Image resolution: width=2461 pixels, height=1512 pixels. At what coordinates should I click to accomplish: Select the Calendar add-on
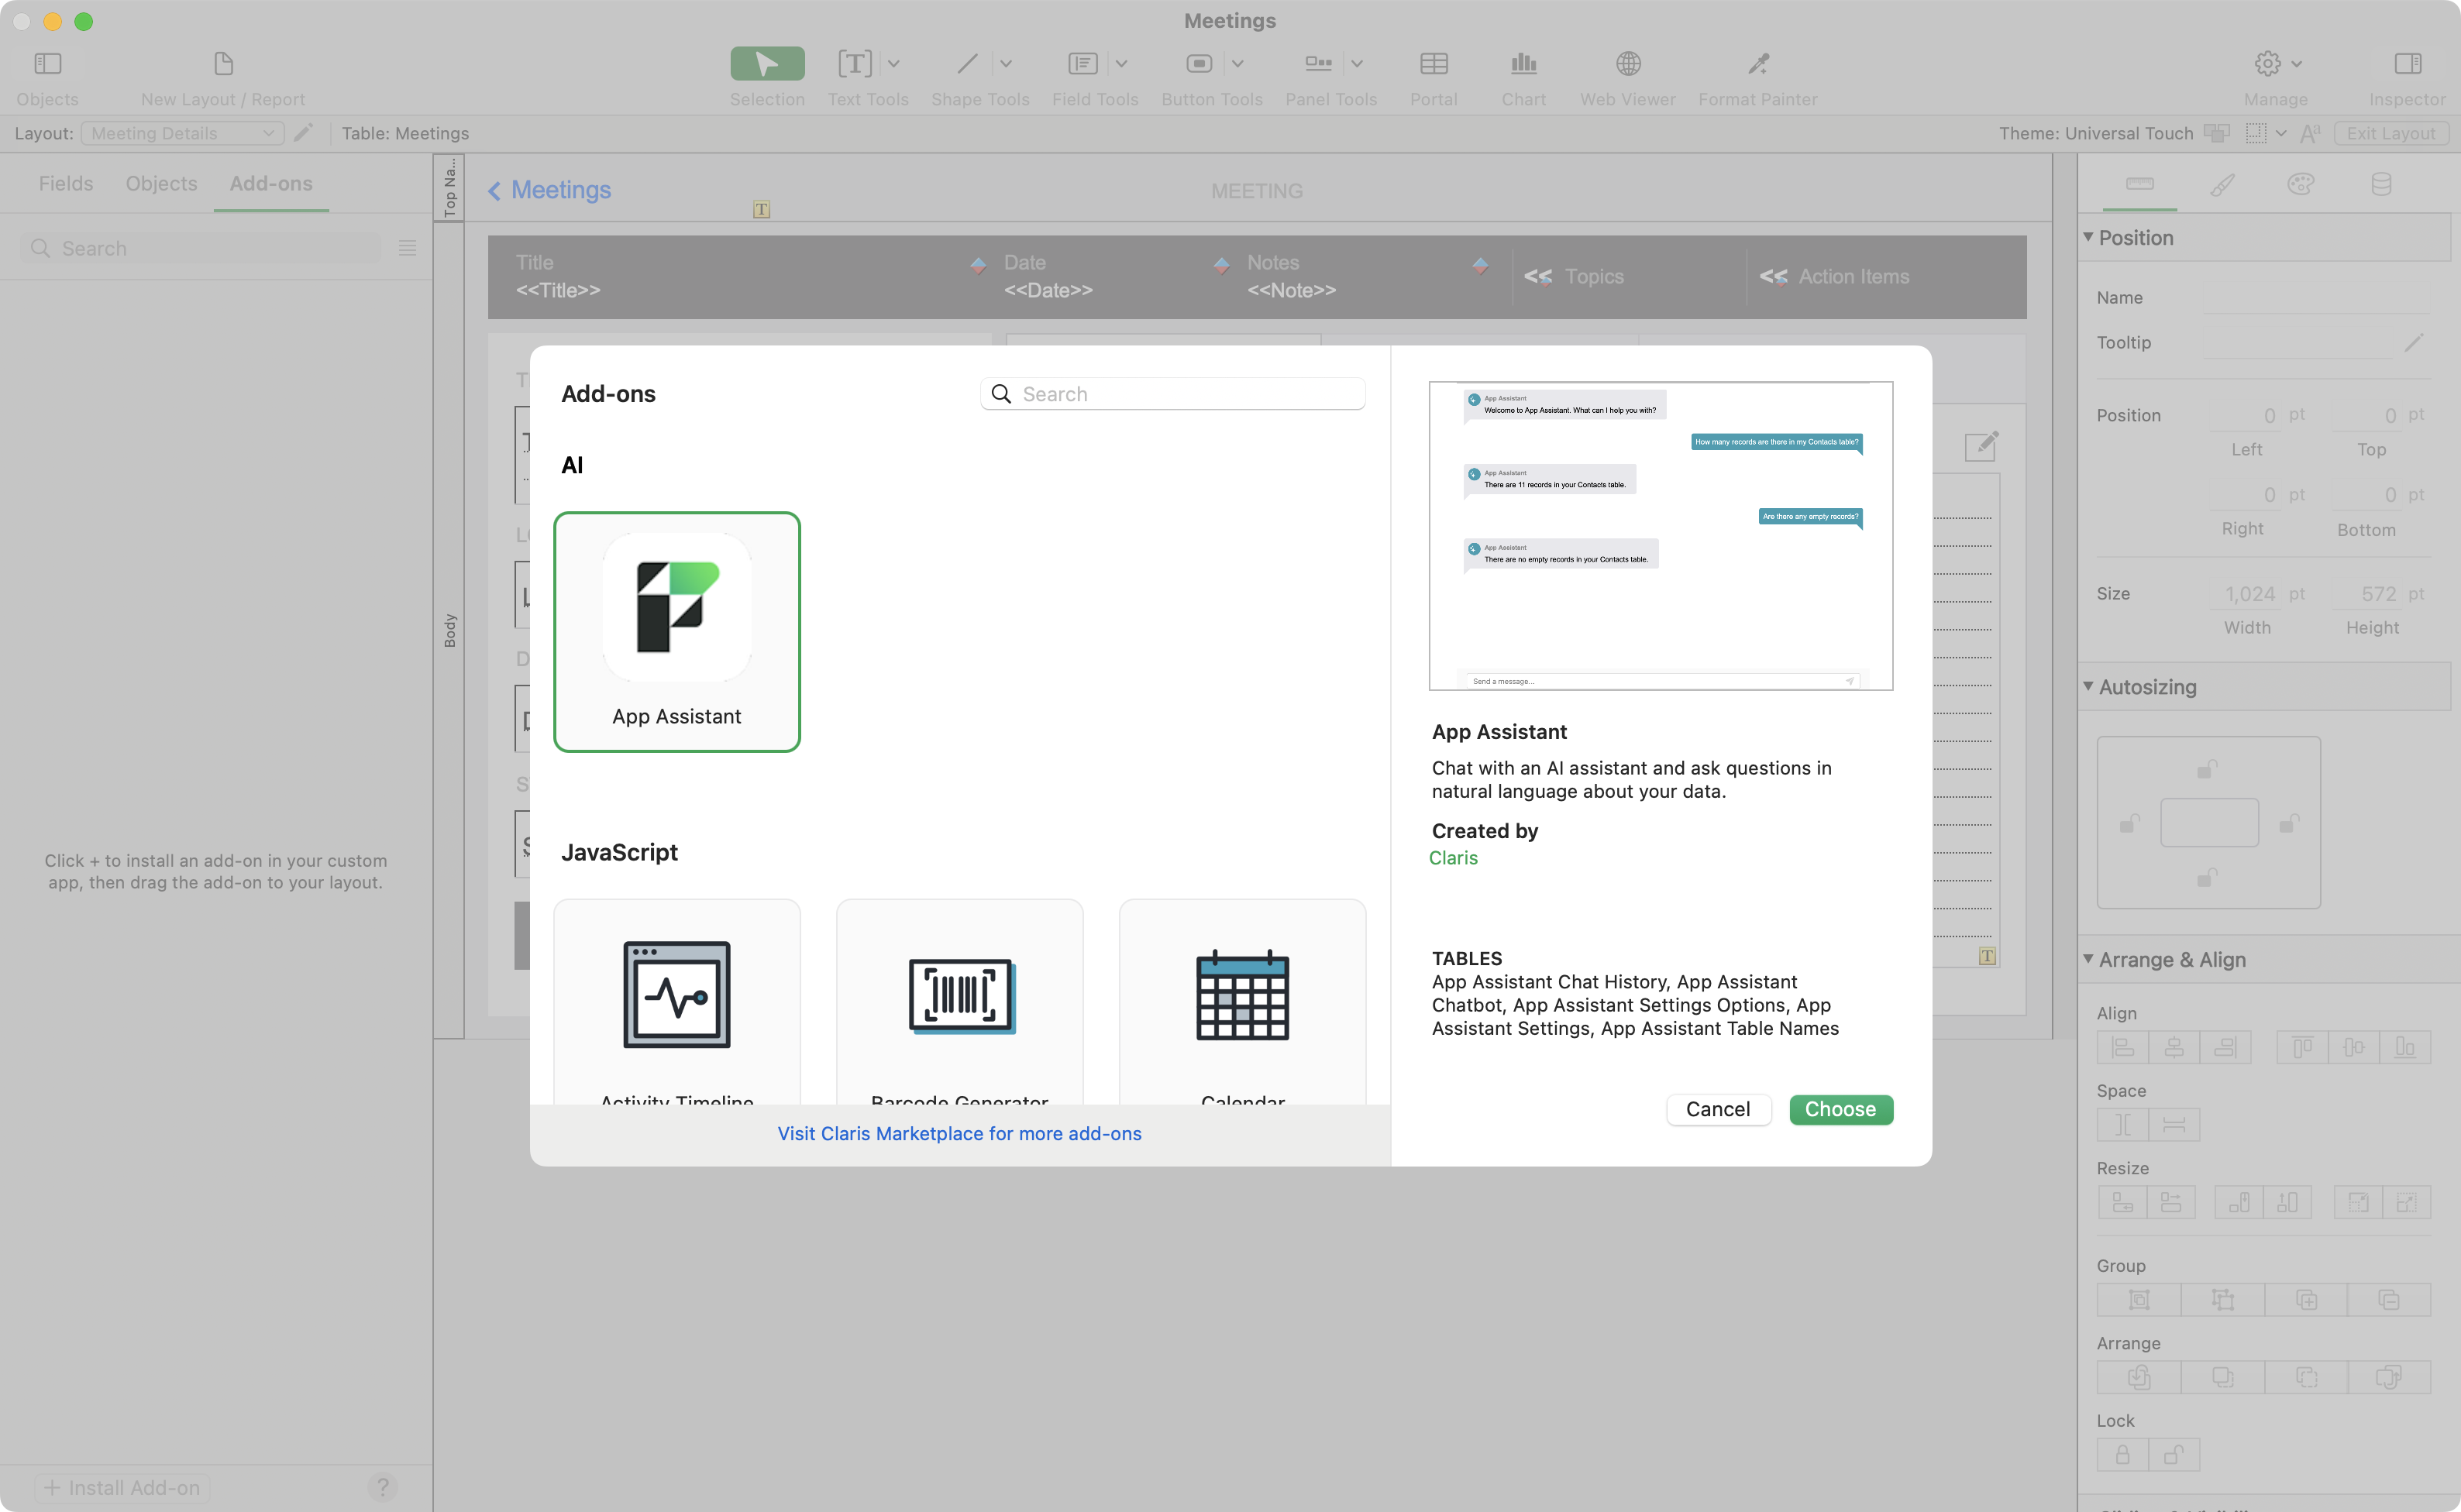1242,1001
